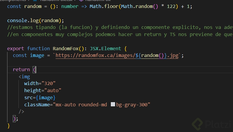Screen dimensions: 233x132
Task: Click the 'src' attribute name
Action: 28,98
